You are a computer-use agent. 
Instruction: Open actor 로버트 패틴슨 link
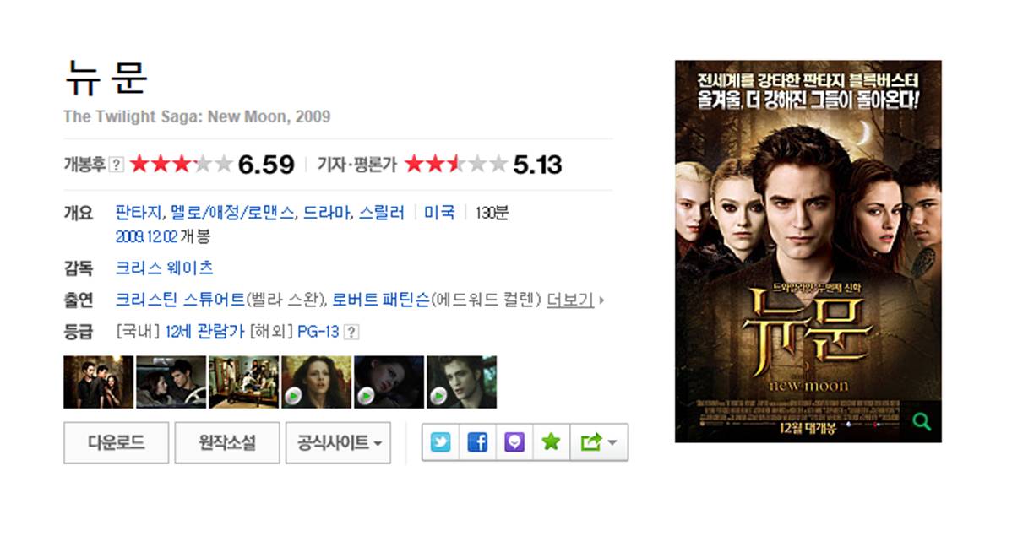point(381,300)
